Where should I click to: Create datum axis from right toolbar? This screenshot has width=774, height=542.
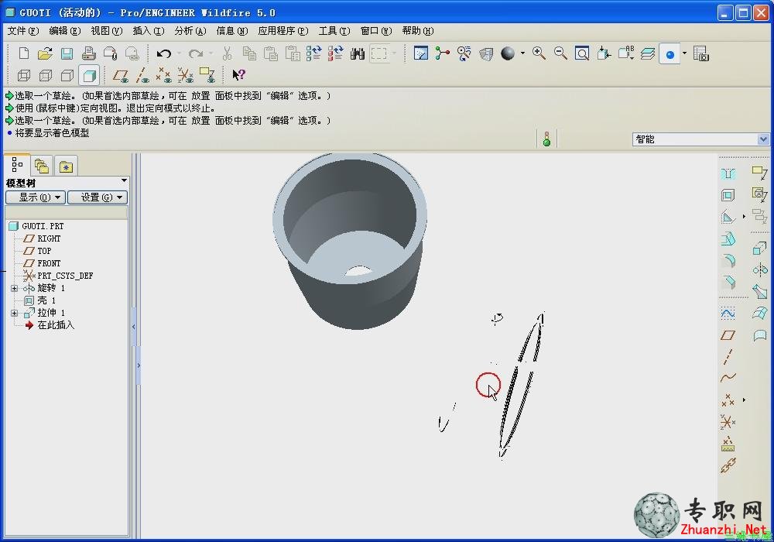coord(728,356)
